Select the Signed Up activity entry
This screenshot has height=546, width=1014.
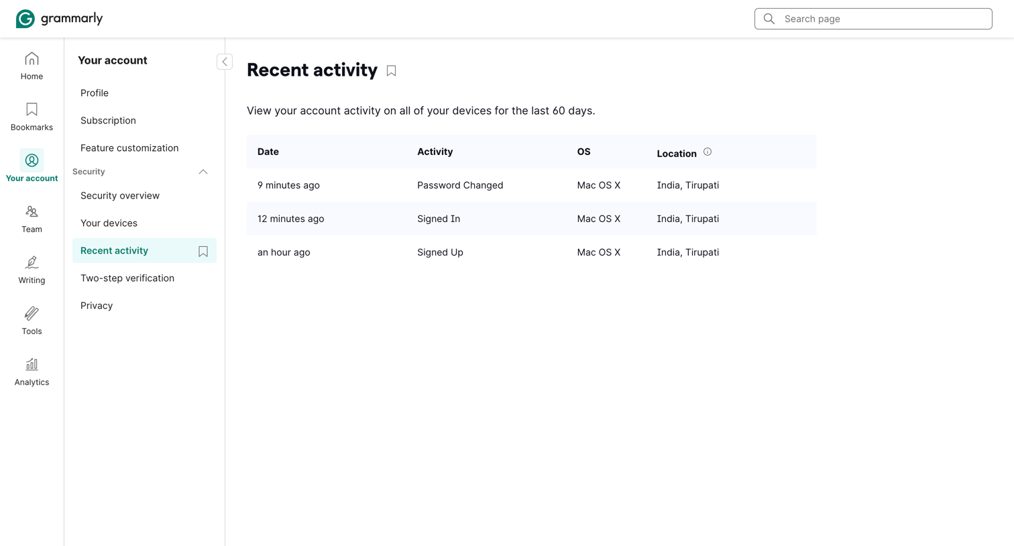point(440,252)
